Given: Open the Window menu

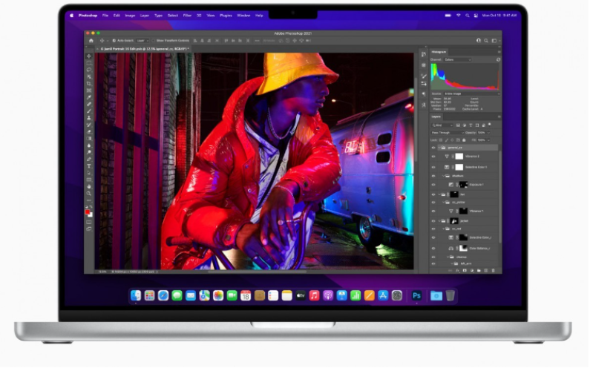Looking at the screenshot, I should 243,16.
